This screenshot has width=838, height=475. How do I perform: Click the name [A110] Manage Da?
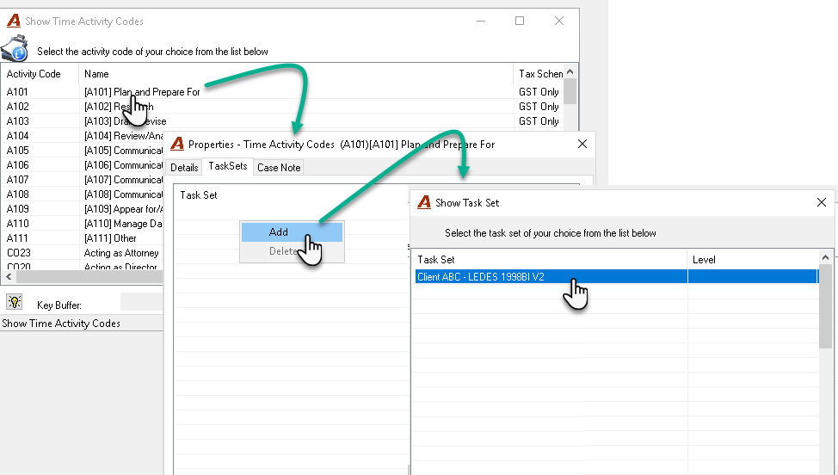(123, 224)
